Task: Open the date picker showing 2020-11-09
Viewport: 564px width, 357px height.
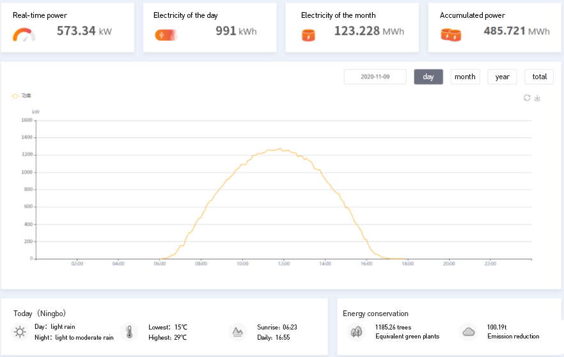Action: click(x=375, y=77)
